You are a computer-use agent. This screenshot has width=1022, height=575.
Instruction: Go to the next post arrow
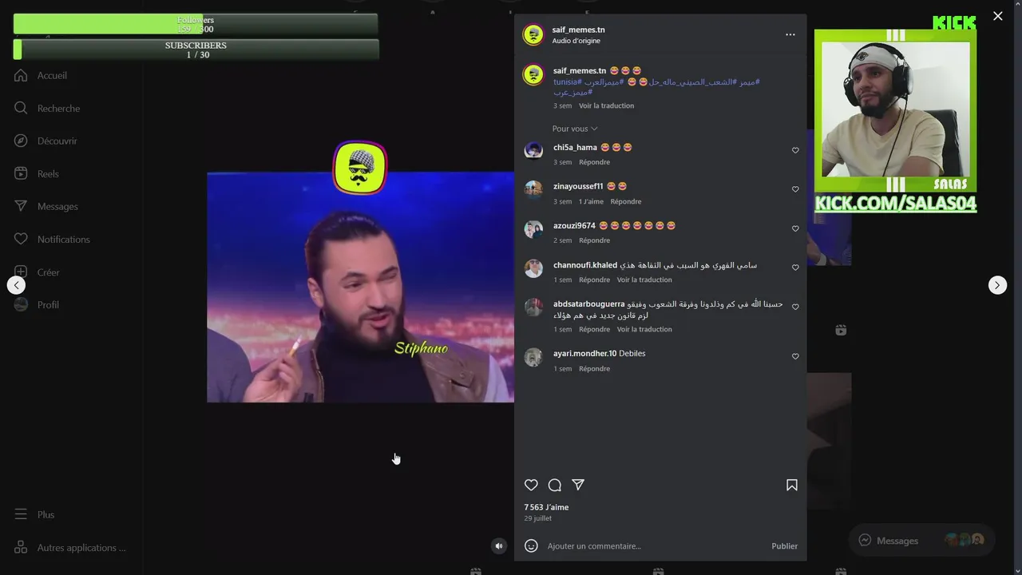pos(997,285)
